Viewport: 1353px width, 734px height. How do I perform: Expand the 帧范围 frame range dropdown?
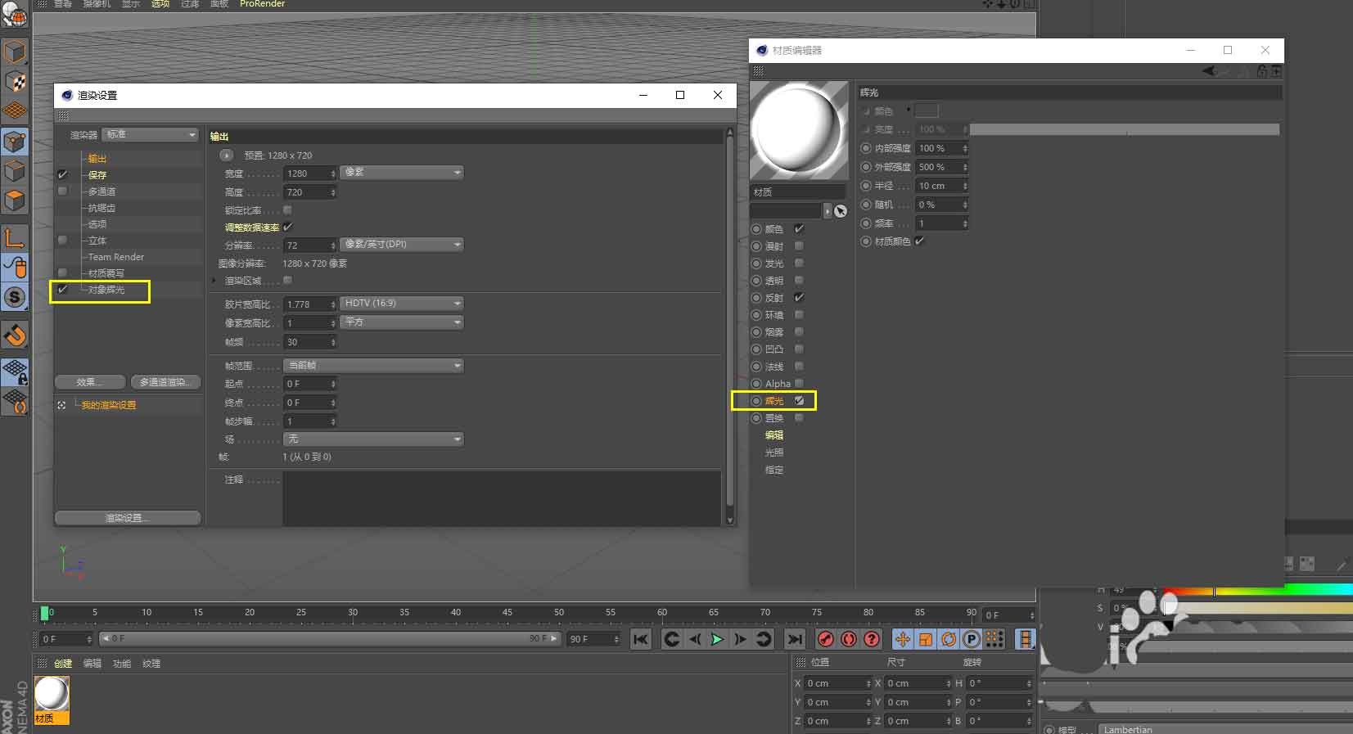[x=373, y=366]
